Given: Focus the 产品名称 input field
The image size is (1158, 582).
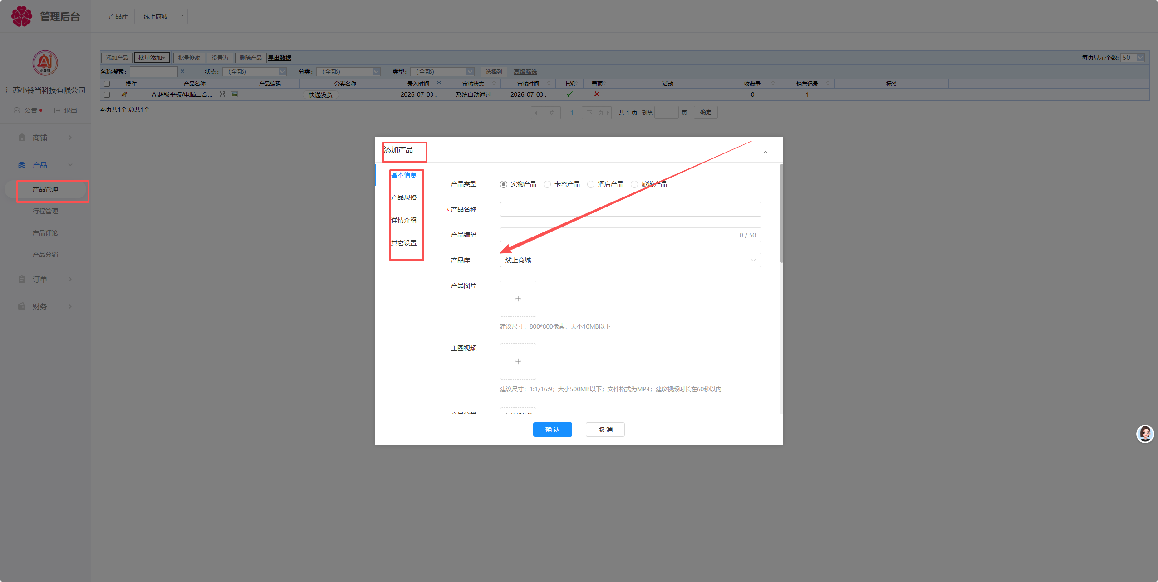Looking at the screenshot, I should tap(630, 209).
